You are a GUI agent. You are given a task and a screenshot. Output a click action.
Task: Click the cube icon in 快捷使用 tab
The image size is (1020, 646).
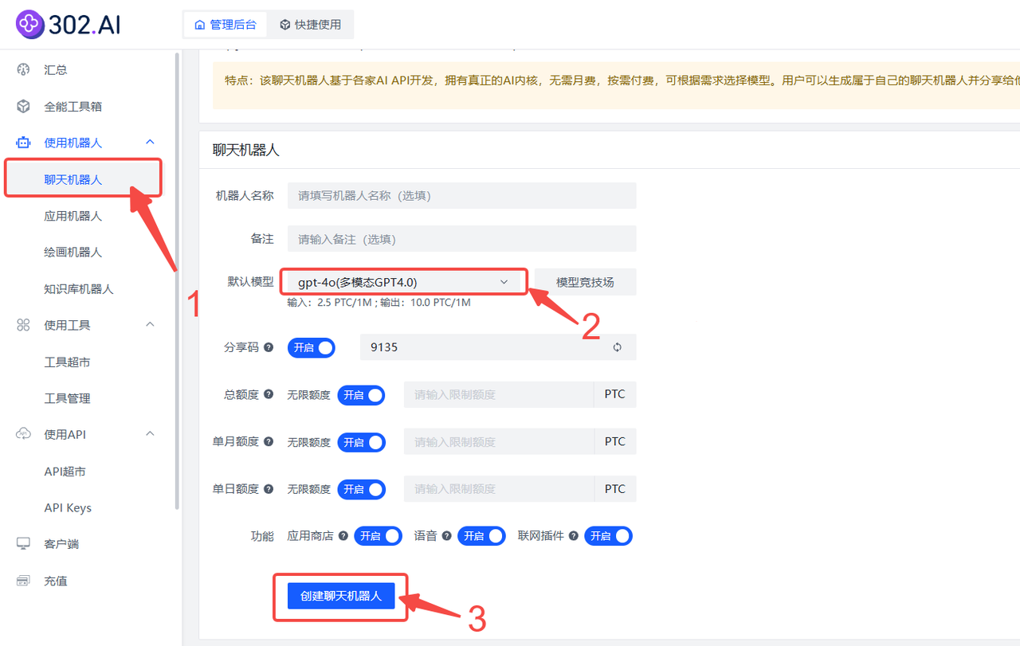click(284, 25)
